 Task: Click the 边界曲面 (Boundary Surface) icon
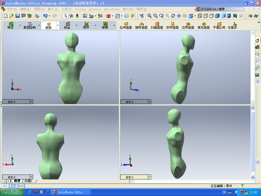[188, 25]
